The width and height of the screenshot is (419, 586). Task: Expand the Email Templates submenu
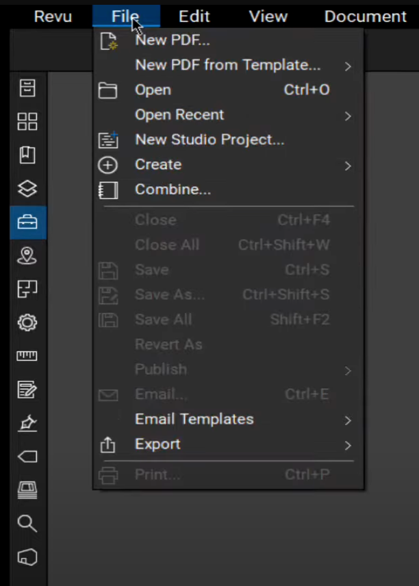point(346,420)
